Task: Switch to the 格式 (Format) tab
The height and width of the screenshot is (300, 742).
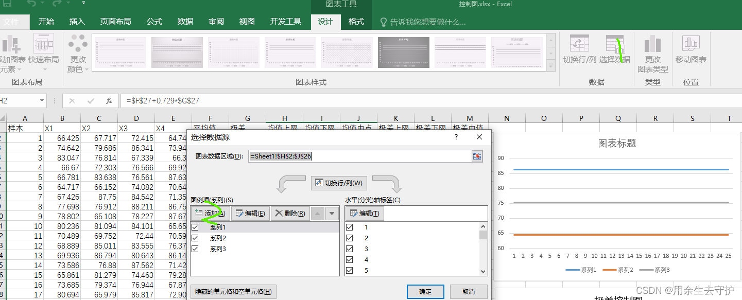Action: (356, 22)
